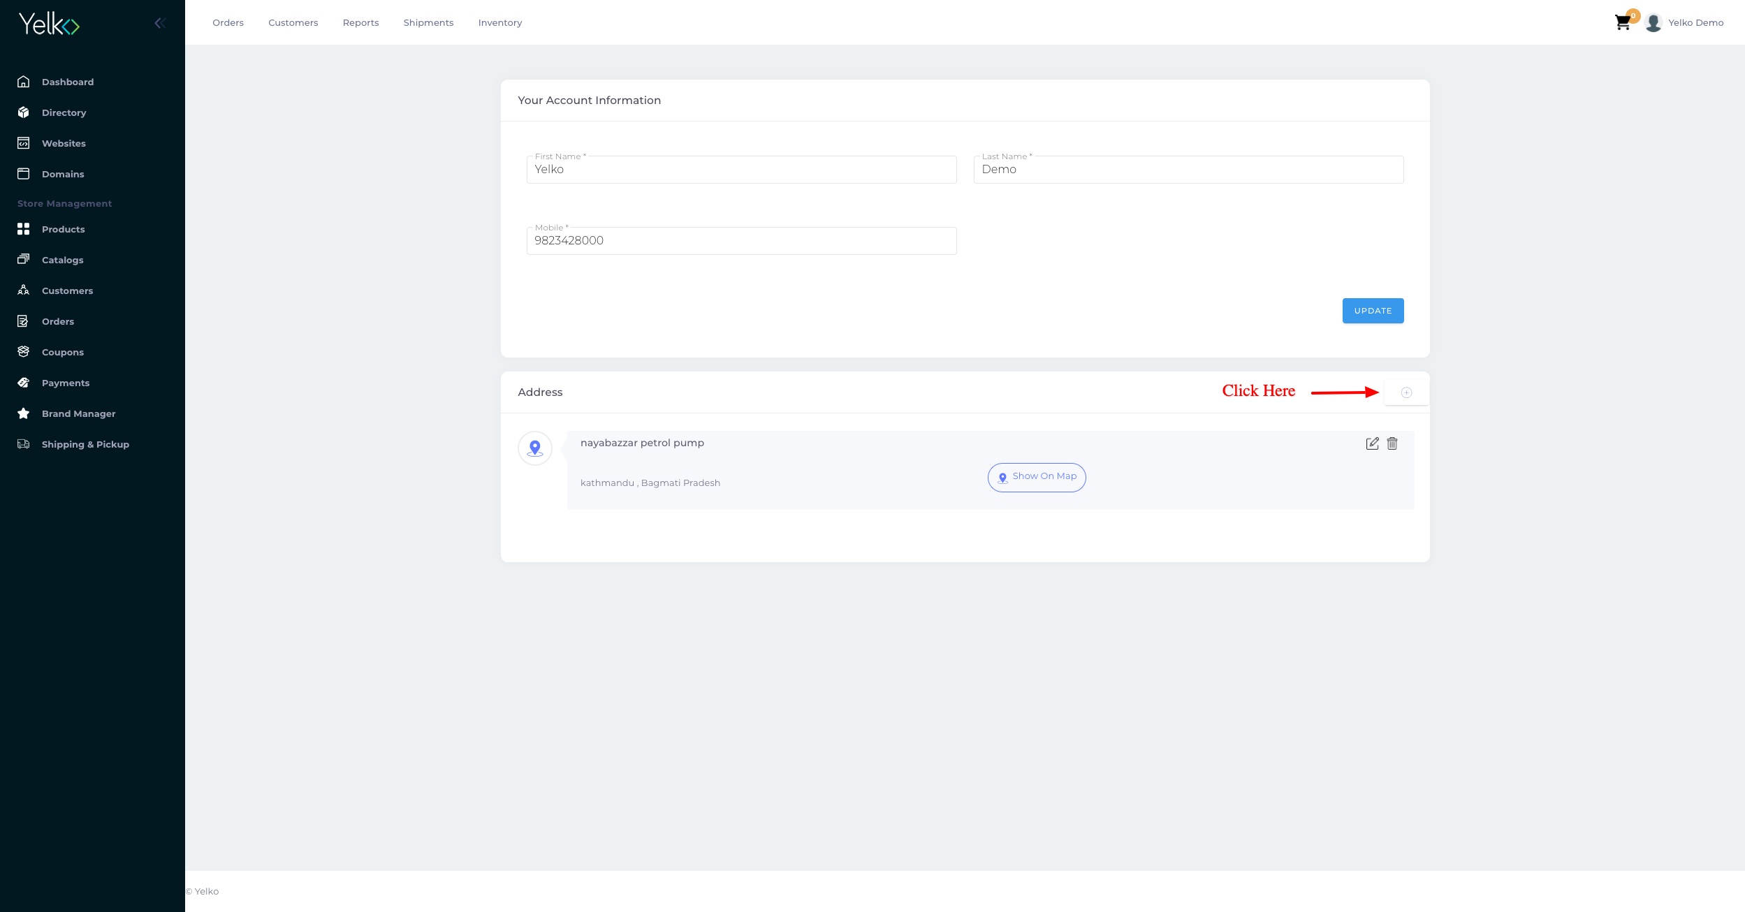Select the Products sidebar item
The image size is (1745, 912).
pyautogui.click(x=63, y=229)
